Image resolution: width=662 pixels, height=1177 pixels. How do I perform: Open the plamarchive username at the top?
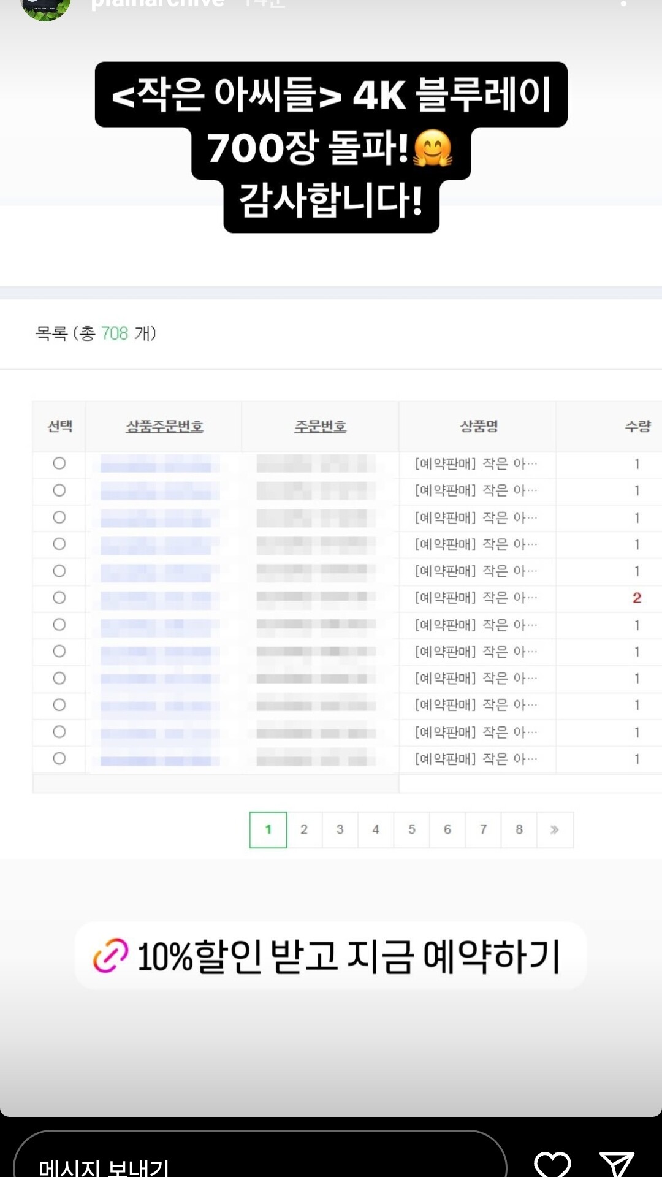coord(158,4)
